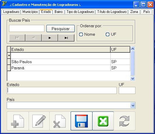Click the UF cell of the São Paulos row
Screen dimensions: 155x134
point(120,62)
